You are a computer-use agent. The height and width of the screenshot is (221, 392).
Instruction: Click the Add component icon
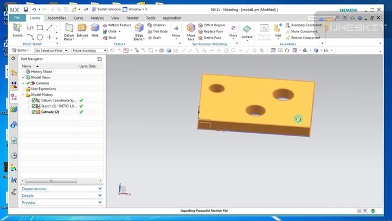tap(277, 28)
